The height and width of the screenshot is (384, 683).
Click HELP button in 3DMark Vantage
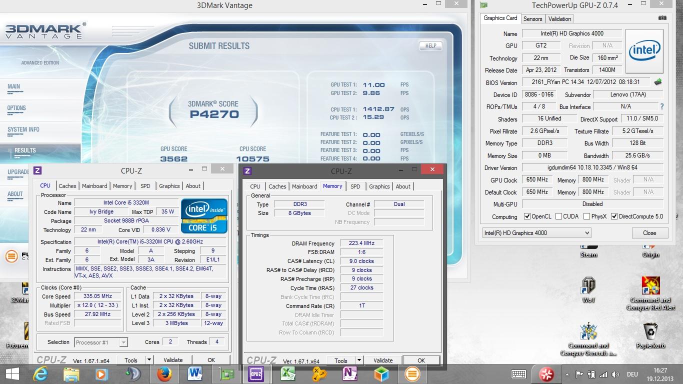(x=430, y=45)
